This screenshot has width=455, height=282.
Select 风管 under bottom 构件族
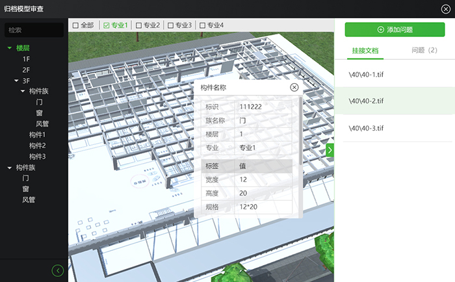29,199
